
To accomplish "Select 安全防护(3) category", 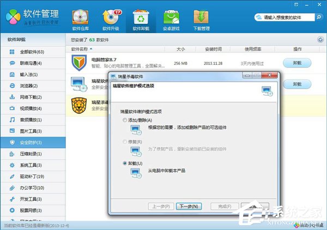I will (33, 142).
